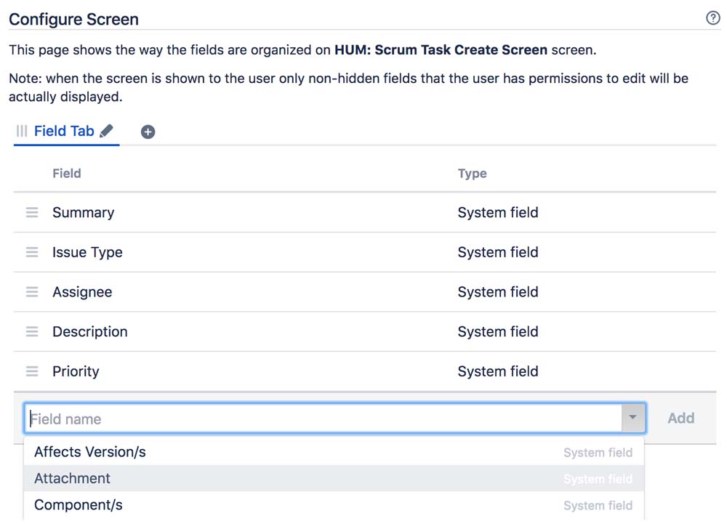
Task: Click the Priority field row
Action: pyautogui.click(x=76, y=371)
